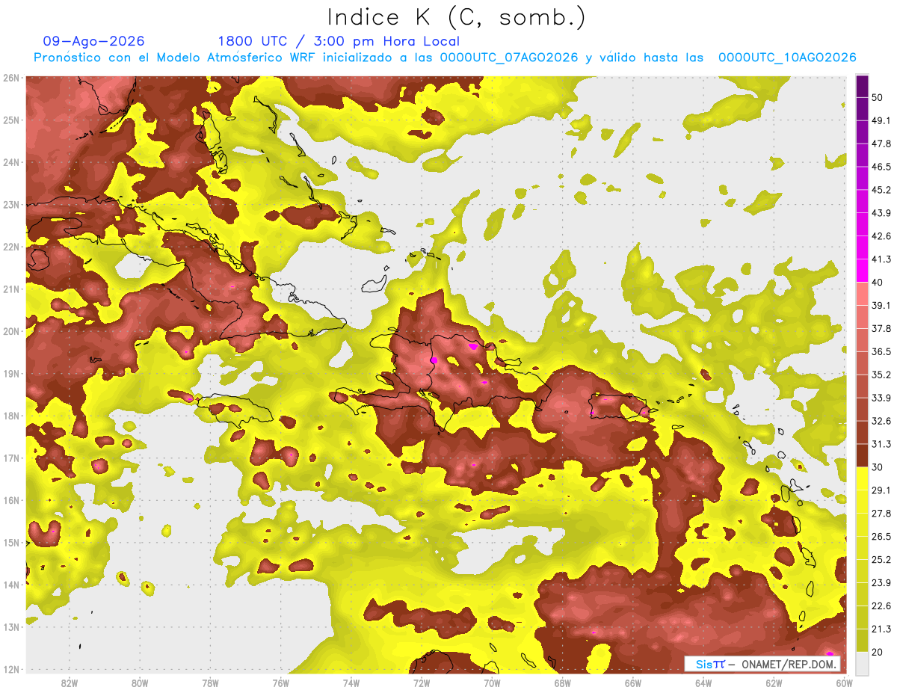
Task: Click the color scale value "31.3"
Action: tap(881, 444)
